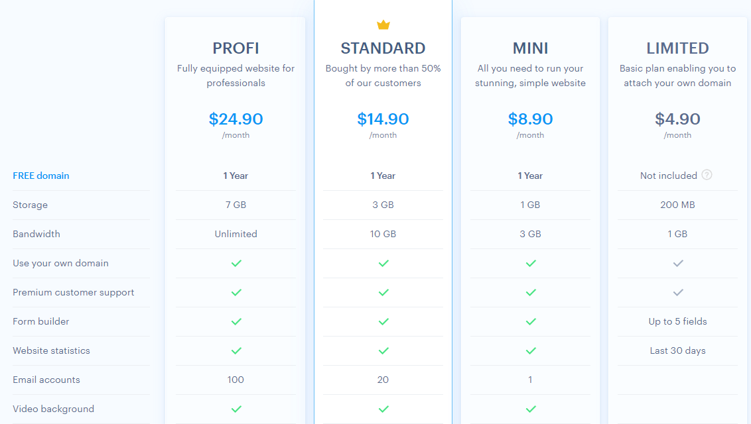751x424 pixels.
Task: Click the Email accounts row label
Action: 46,380
